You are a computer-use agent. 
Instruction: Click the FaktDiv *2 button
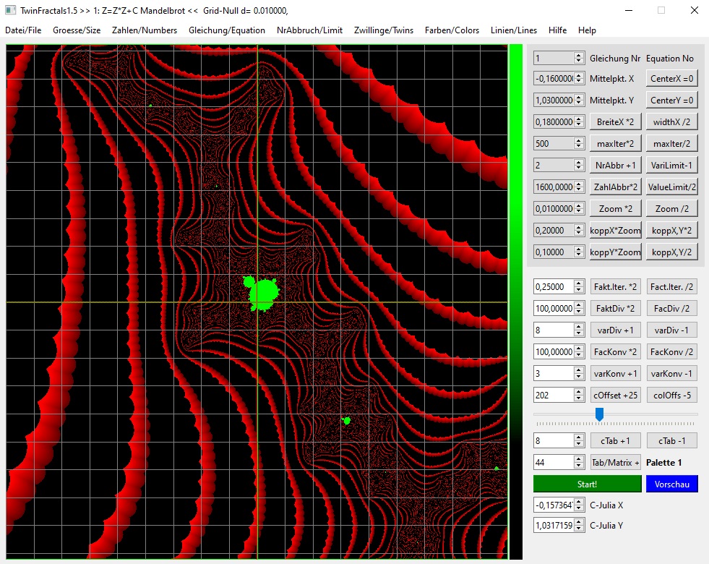click(615, 309)
